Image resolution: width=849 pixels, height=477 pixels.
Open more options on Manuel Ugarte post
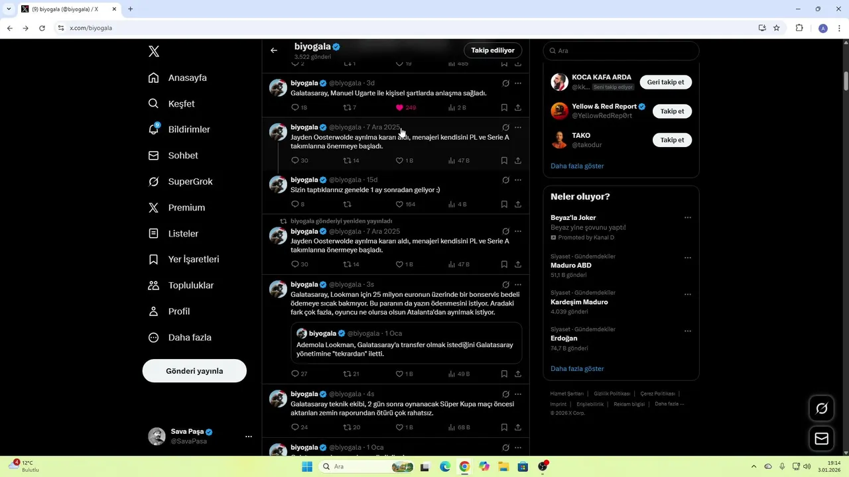click(x=518, y=83)
